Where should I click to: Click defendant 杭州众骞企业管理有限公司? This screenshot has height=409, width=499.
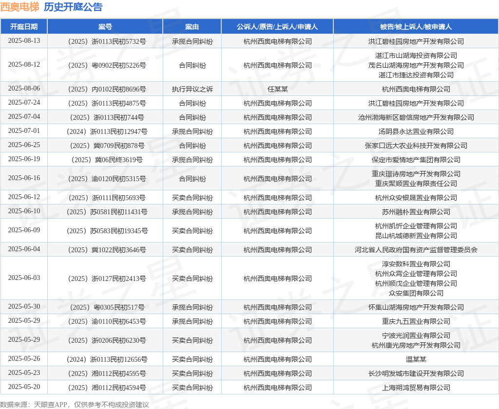pos(416,274)
